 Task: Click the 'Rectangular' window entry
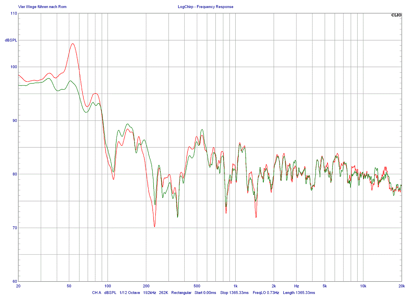[x=181, y=293]
